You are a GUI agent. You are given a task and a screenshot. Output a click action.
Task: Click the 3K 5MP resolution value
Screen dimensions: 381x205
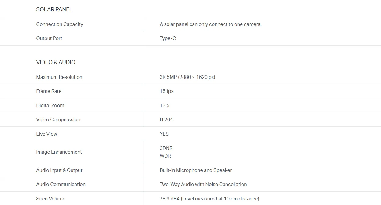click(x=187, y=77)
